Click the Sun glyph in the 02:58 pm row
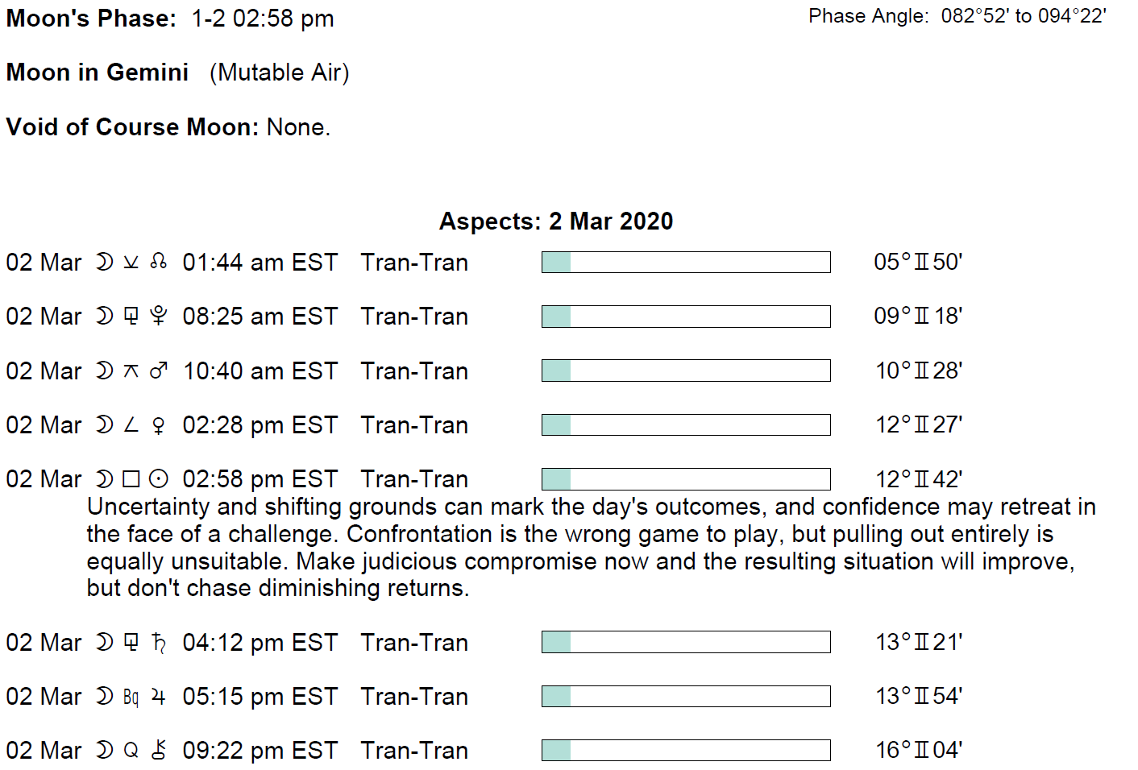The image size is (1138, 770). tap(159, 479)
